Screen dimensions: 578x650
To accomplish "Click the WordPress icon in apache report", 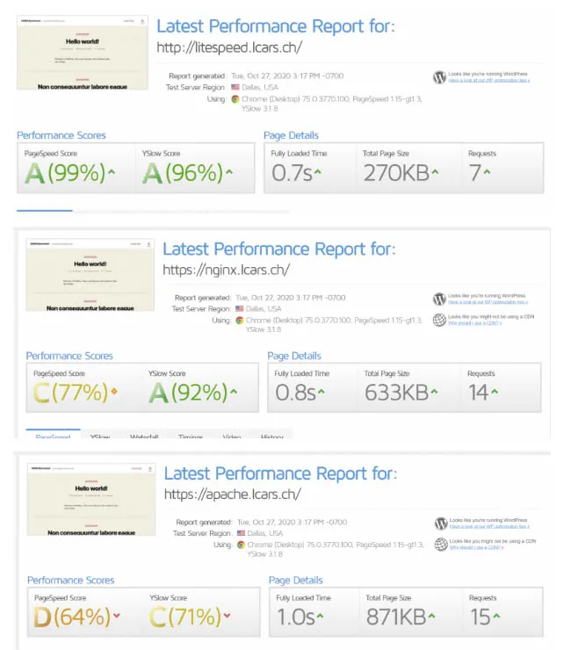I will tap(441, 524).
